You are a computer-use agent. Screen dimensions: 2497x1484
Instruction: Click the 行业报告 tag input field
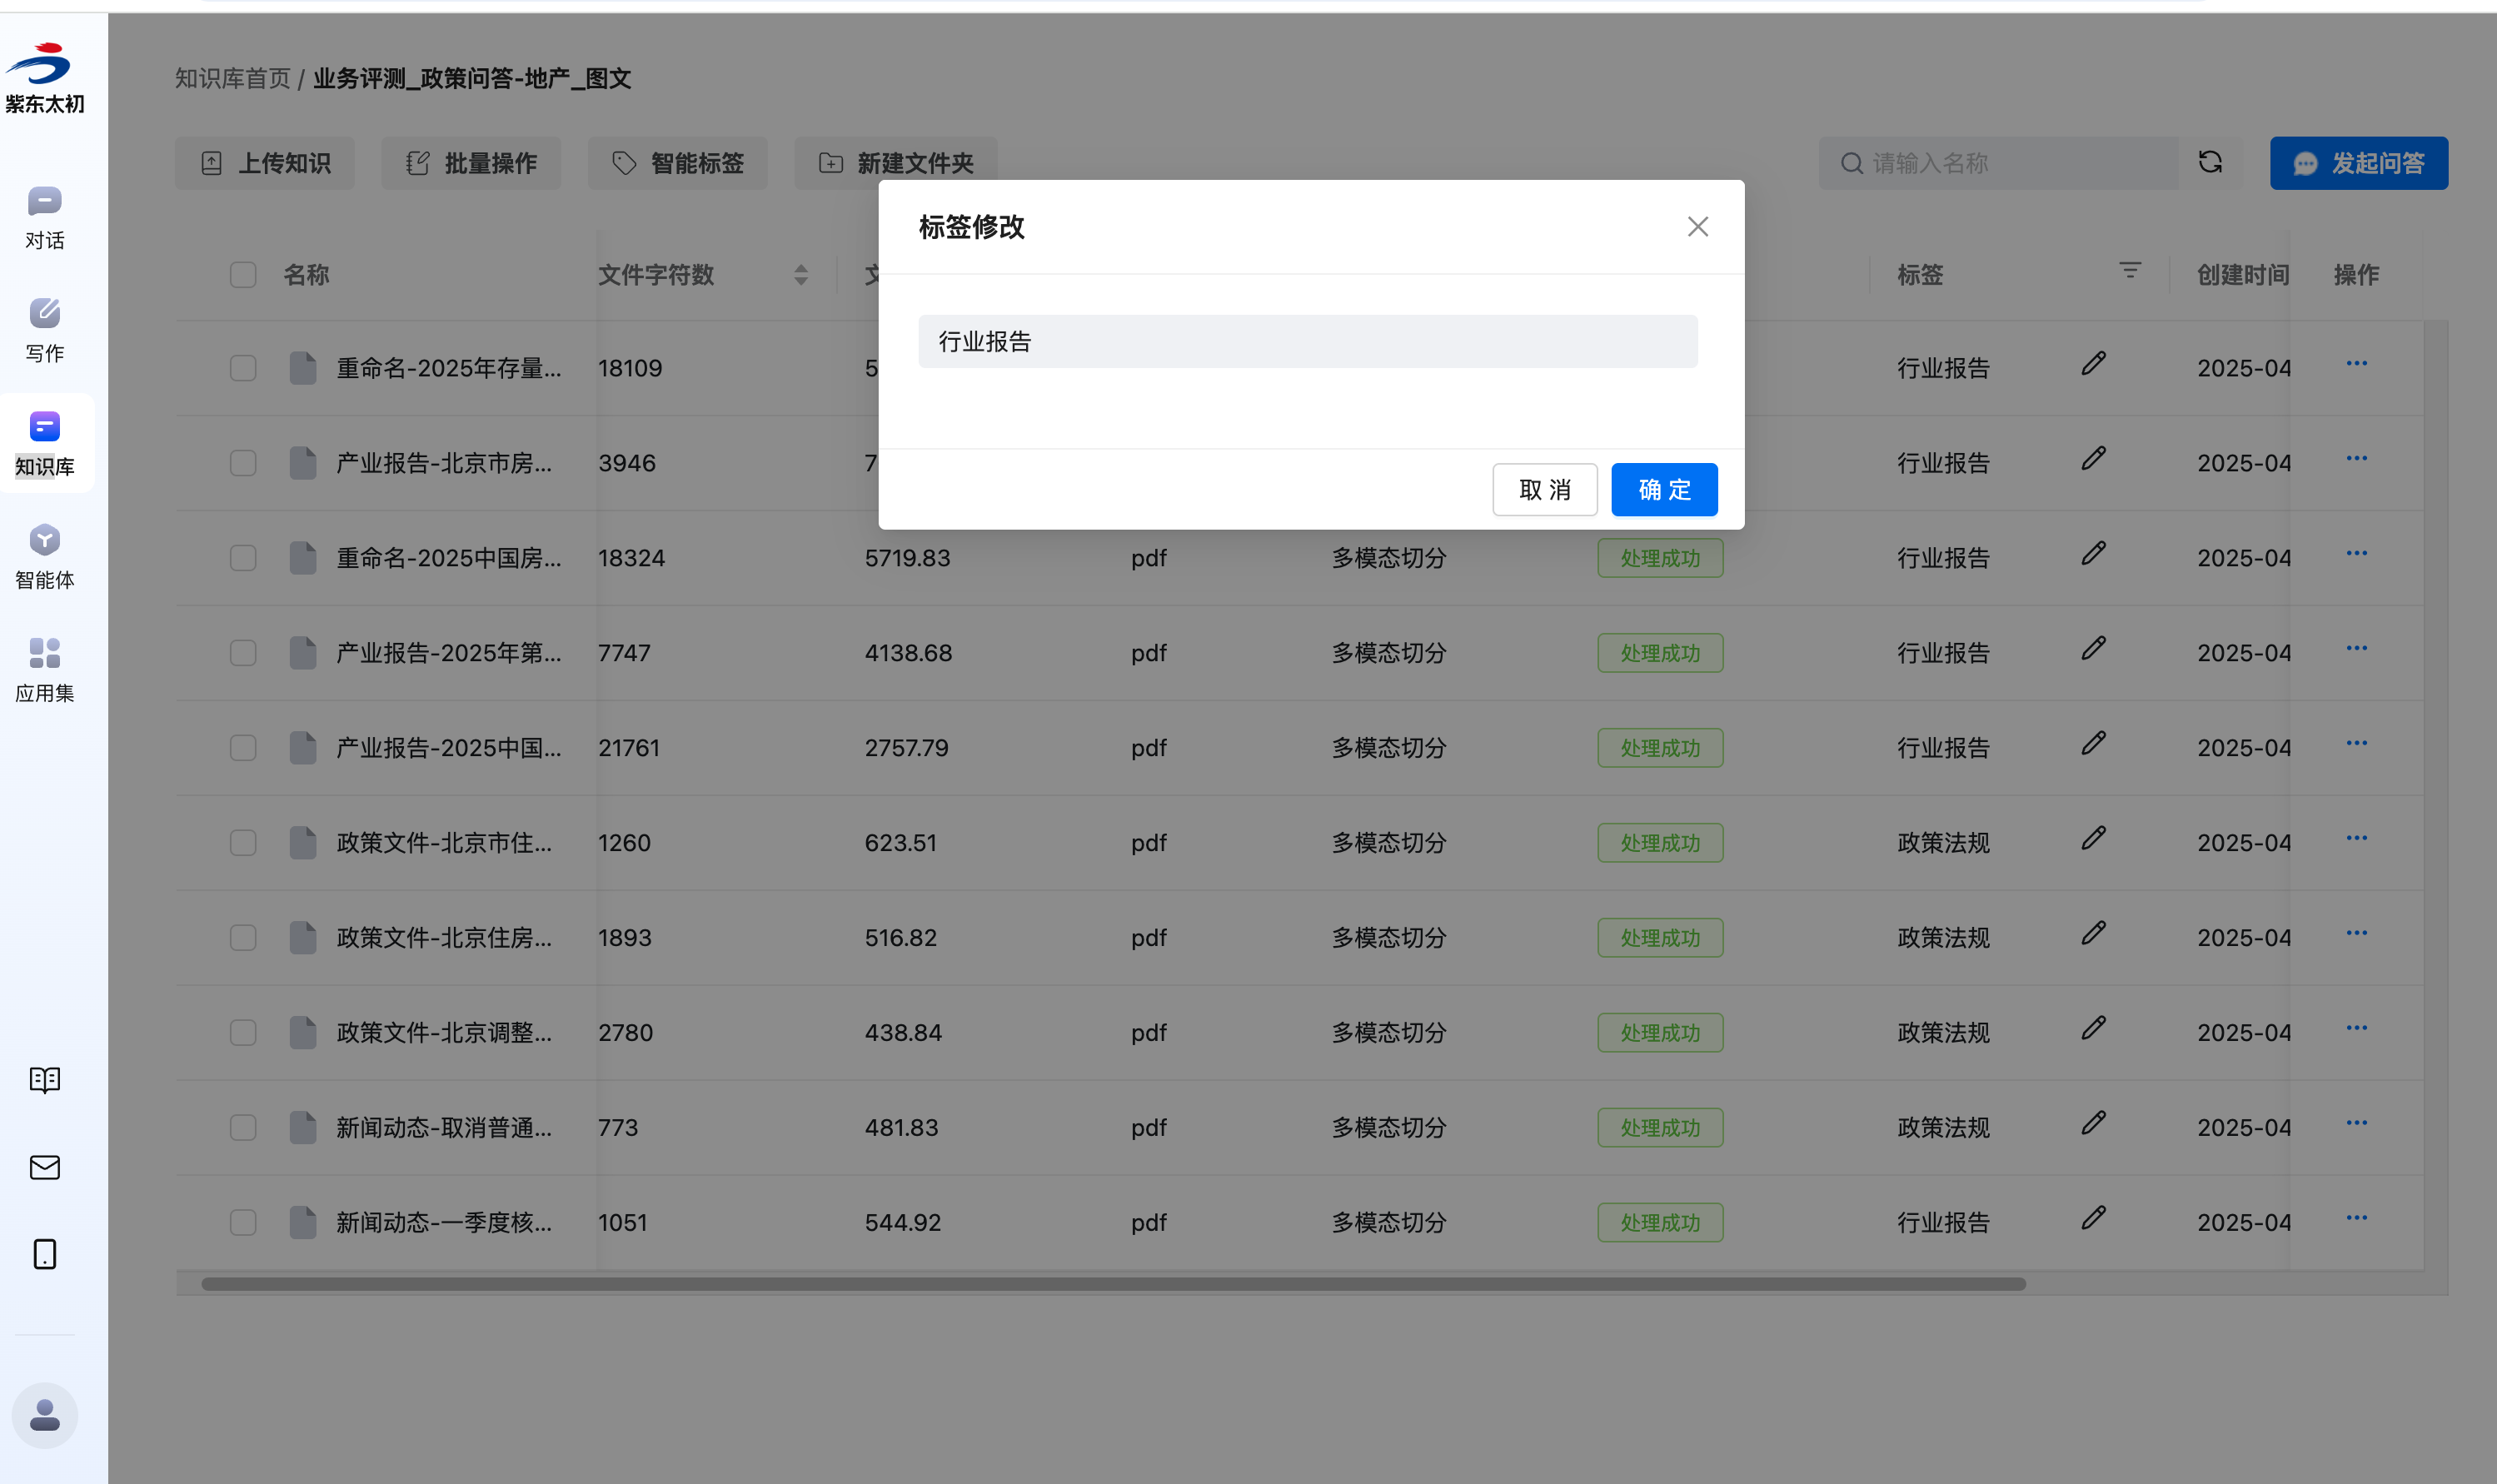pyautogui.click(x=1307, y=342)
